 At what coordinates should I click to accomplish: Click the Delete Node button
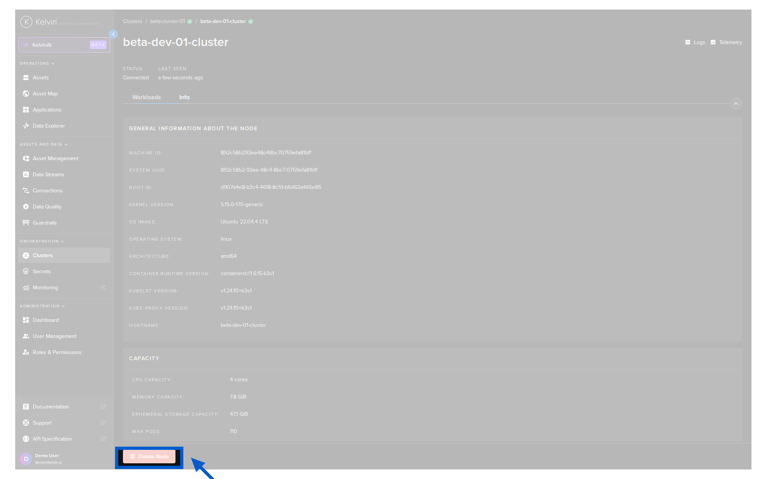point(149,457)
